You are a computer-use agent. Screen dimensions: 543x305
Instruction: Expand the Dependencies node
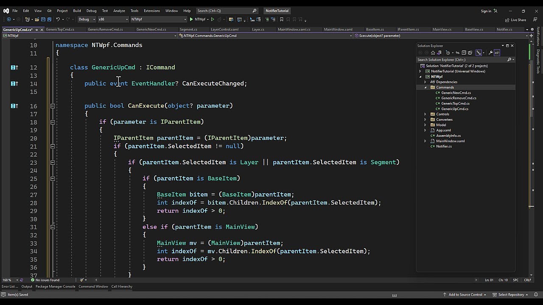[425, 82]
